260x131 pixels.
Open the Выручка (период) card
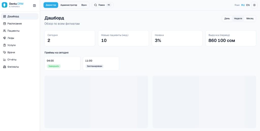(231, 38)
